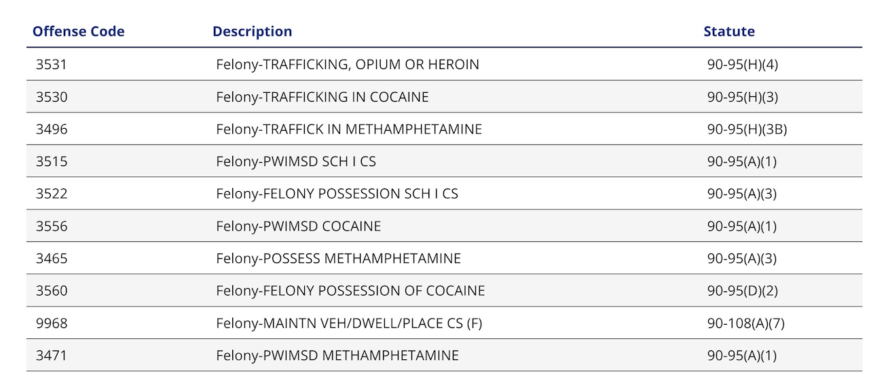Select Traffick in Methamphetamine row text
Image resolution: width=869 pixels, height=383 pixels.
[348, 129]
